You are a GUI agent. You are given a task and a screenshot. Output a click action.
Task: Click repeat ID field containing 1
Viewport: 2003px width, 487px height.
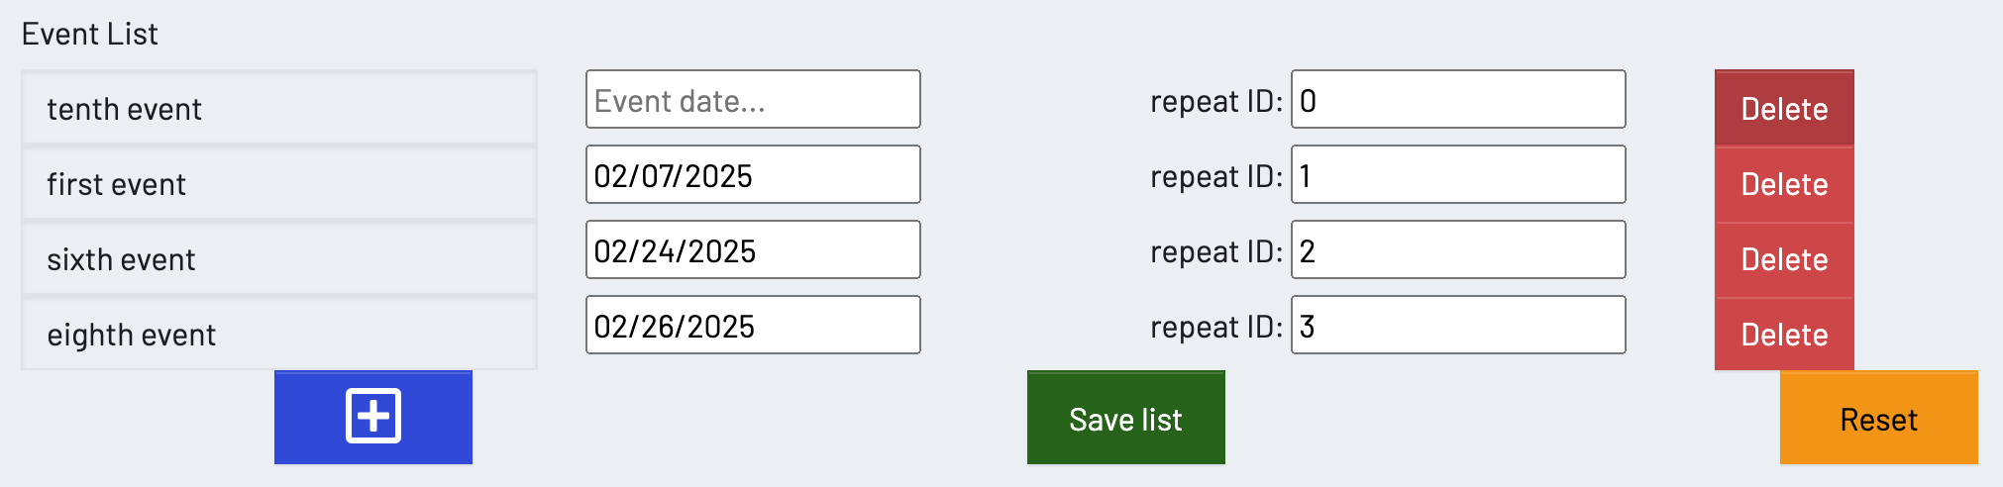1457,175
